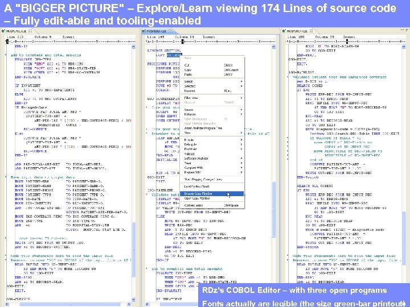Expand the Selected submenu arrow

pyautogui.click(x=241, y=86)
